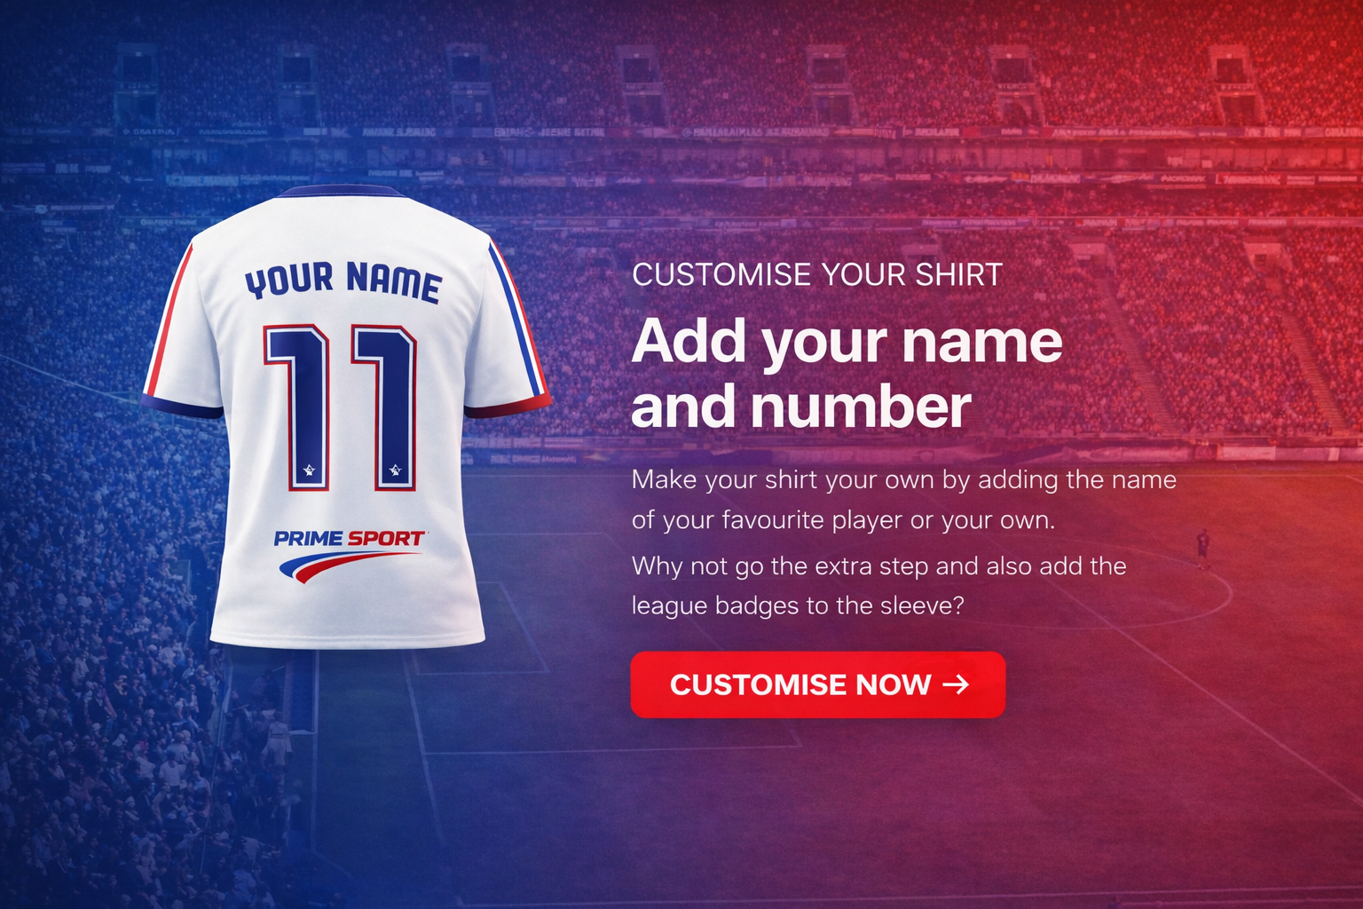This screenshot has height=909, width=1363.
Task: Click the 'league badges to the sleeve?' text
Action: pyautogui.click(x=798, y=606)
